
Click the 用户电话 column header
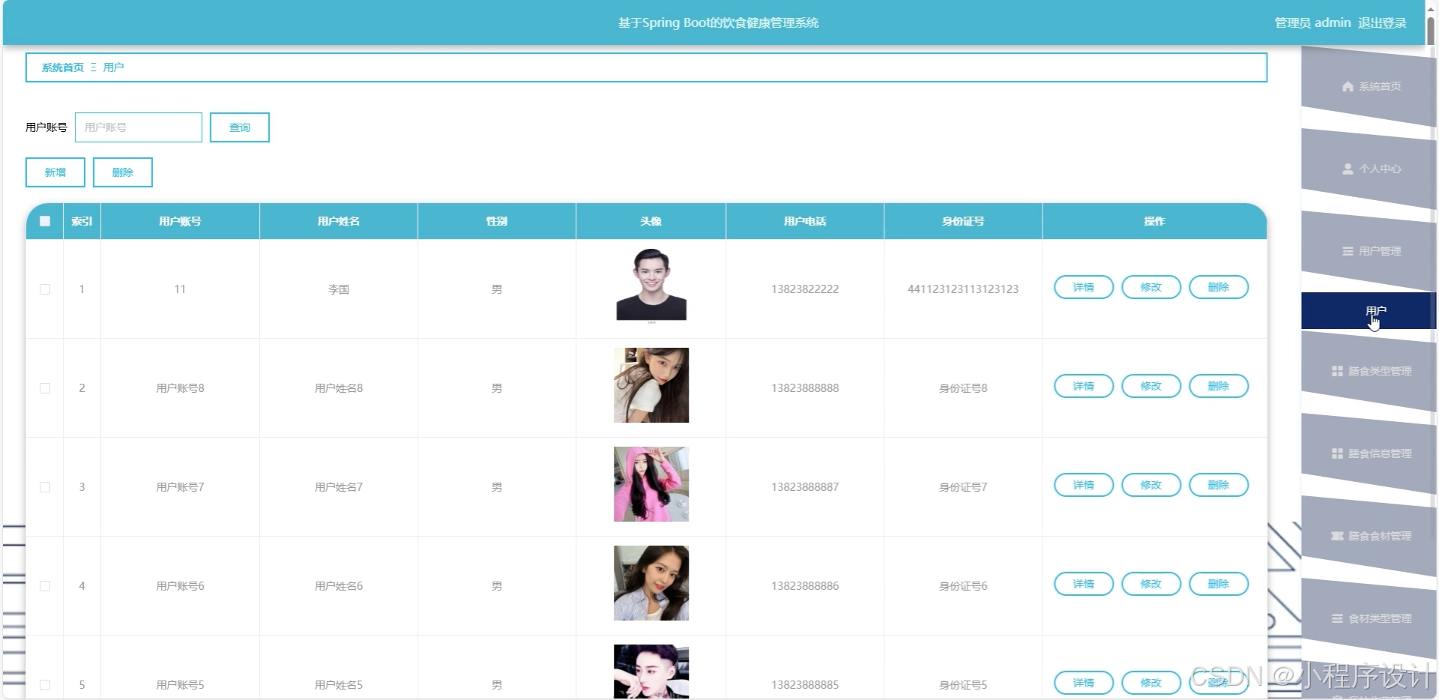coord(805,221)
